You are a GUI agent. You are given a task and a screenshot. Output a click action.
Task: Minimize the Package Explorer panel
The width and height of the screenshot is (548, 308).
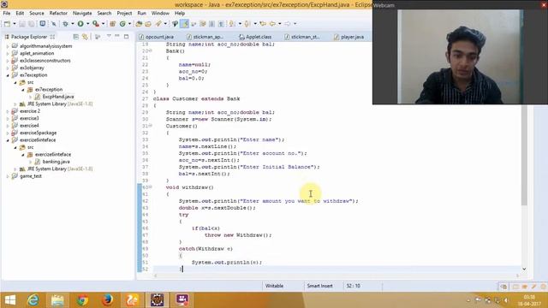(x=117, y=36)
